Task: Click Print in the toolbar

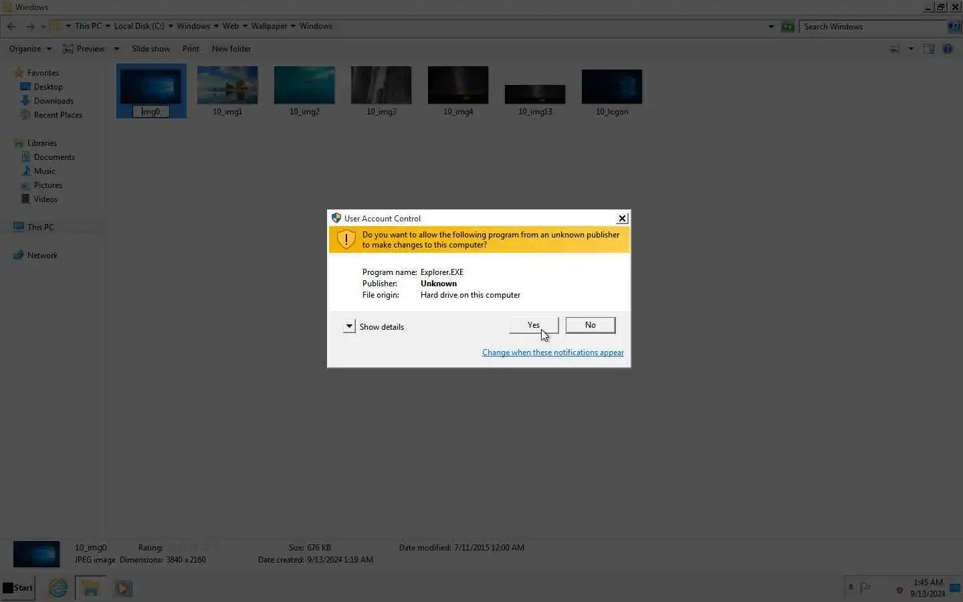Action: pyautogui.click(x=191, y=49)
